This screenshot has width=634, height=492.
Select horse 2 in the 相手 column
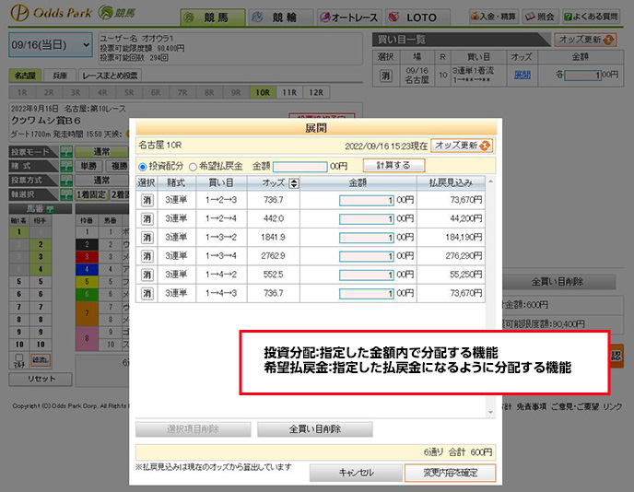(41, 244)
